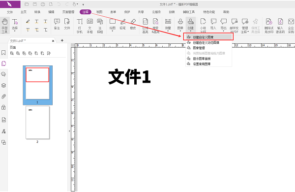This screenshot has height=192, width=295.
Task: Expand the Stamp (图章) dropdown
Action: 180,31
